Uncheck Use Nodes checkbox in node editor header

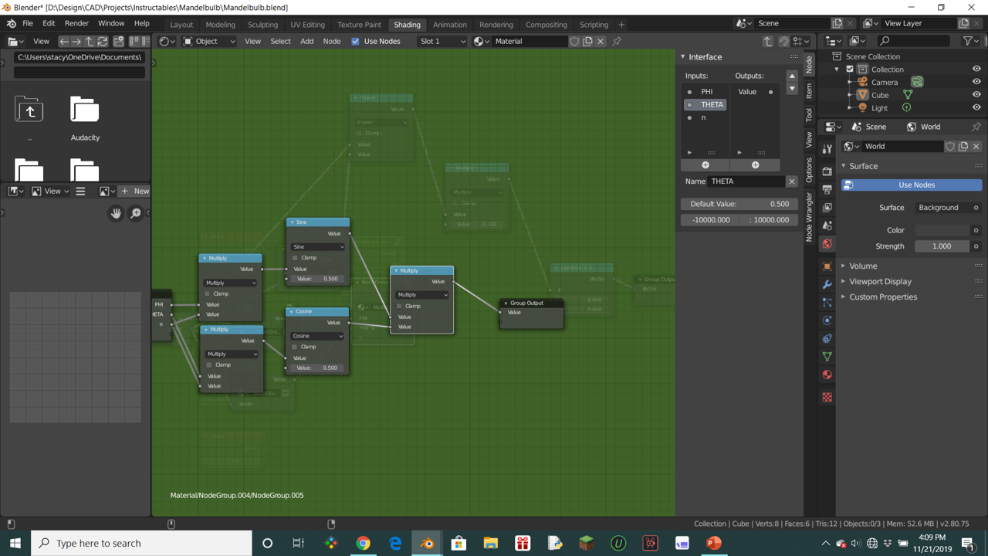point(356,41)
